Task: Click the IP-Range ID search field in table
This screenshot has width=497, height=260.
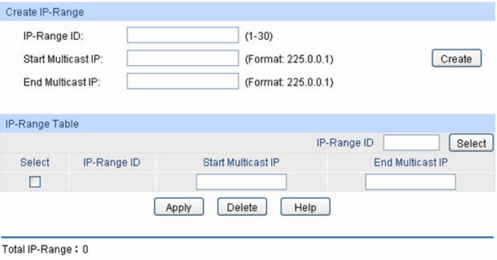Action: tap(412, 143)
